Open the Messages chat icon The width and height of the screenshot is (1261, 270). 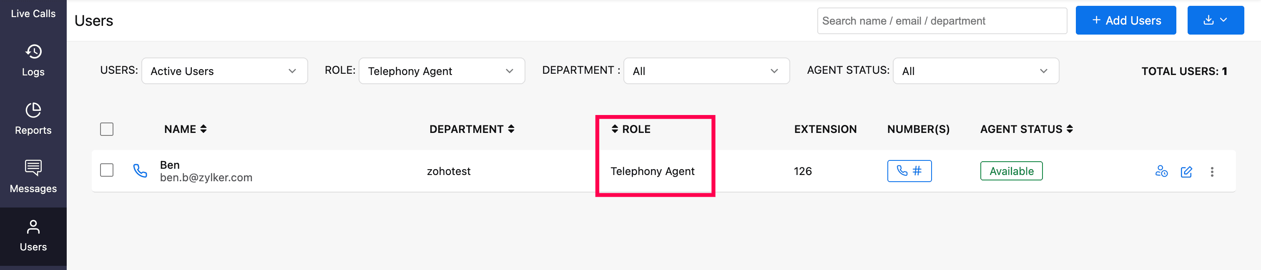pyautogui.click(x=33, y=168)
